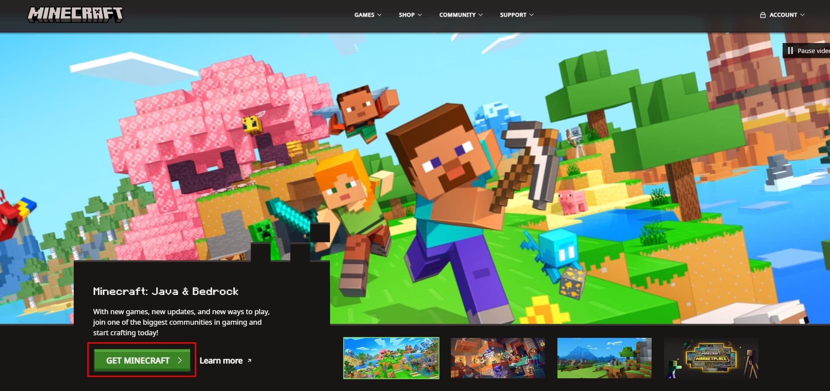Click the Community menu chevron arrow
Viewport: 830px width, 391px height.
point(481,15)
